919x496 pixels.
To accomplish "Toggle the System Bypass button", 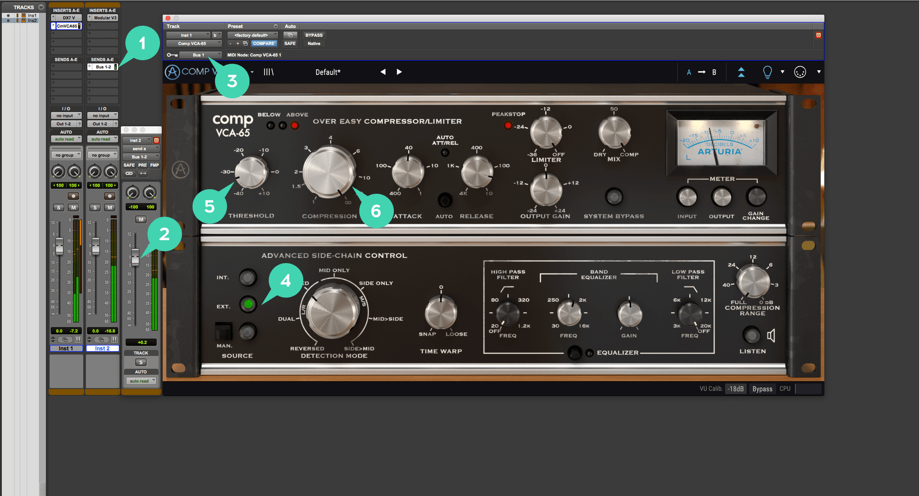I will (614, 196).
